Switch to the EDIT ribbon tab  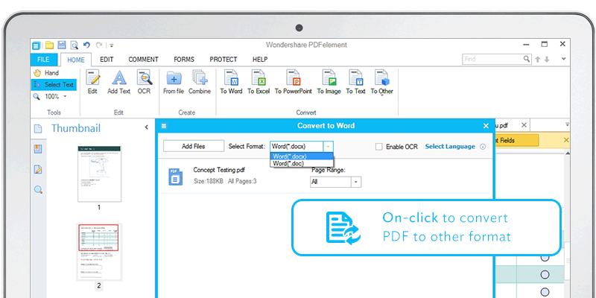tap(107, 60)
